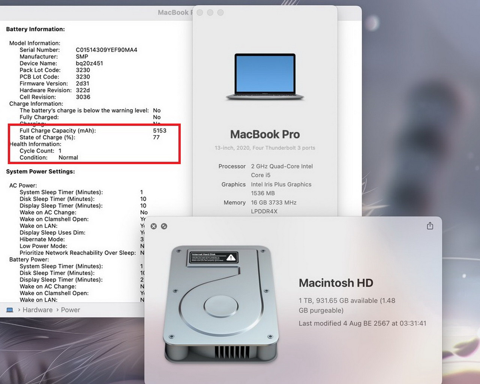Click the second gray window button in About This Mac
The width and height of the screenshot is (480, 384).
pyautogui.click(x=210, y=12)
